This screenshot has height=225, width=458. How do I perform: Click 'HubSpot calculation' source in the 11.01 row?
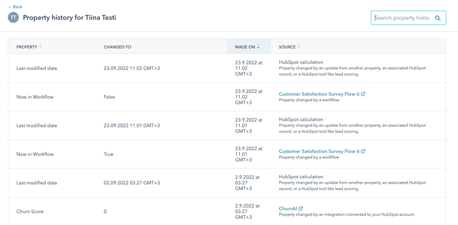tap(301, 120)
